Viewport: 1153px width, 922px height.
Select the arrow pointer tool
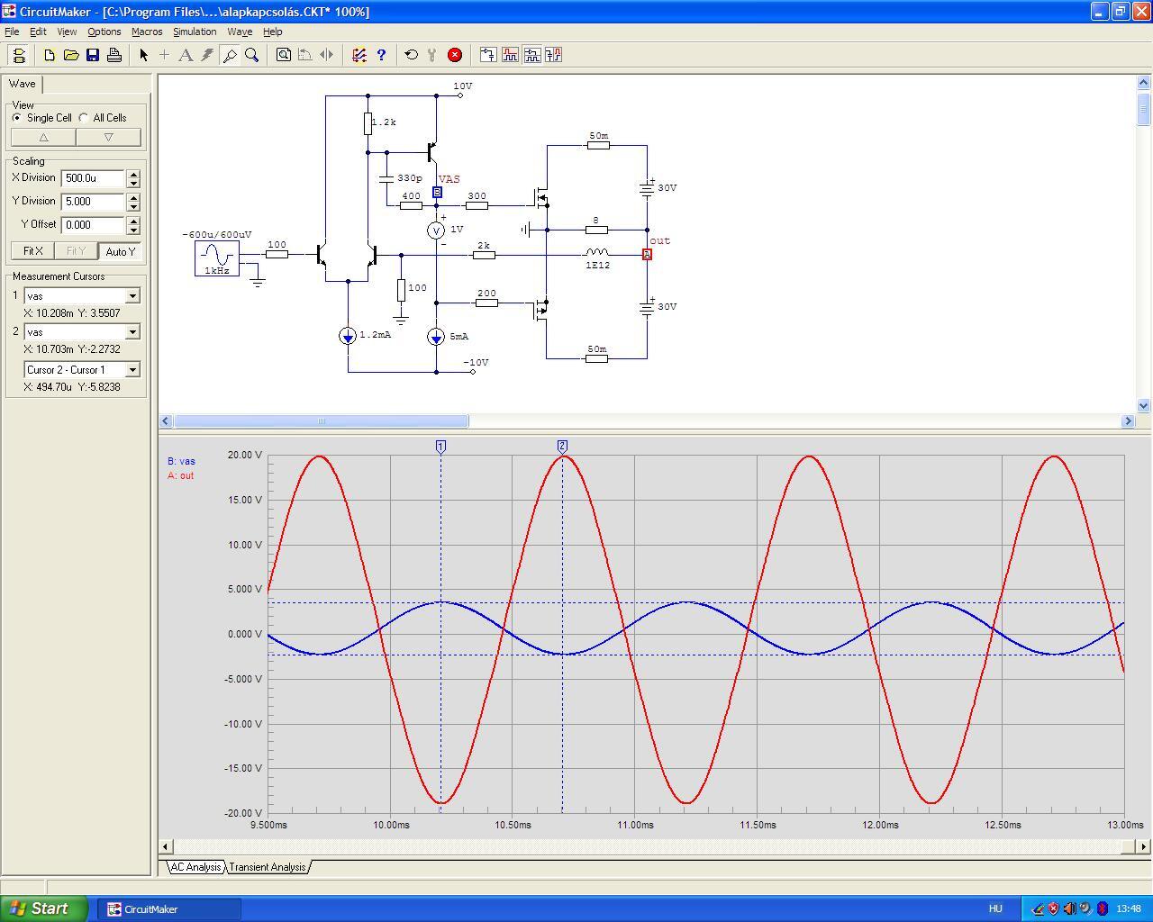143,55
